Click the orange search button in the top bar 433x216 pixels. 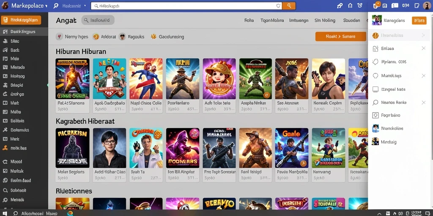tap(289, 5)
